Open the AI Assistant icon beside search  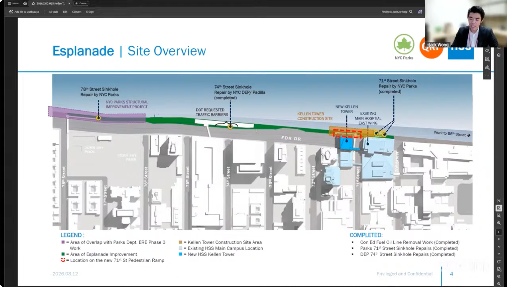[420, 12]
